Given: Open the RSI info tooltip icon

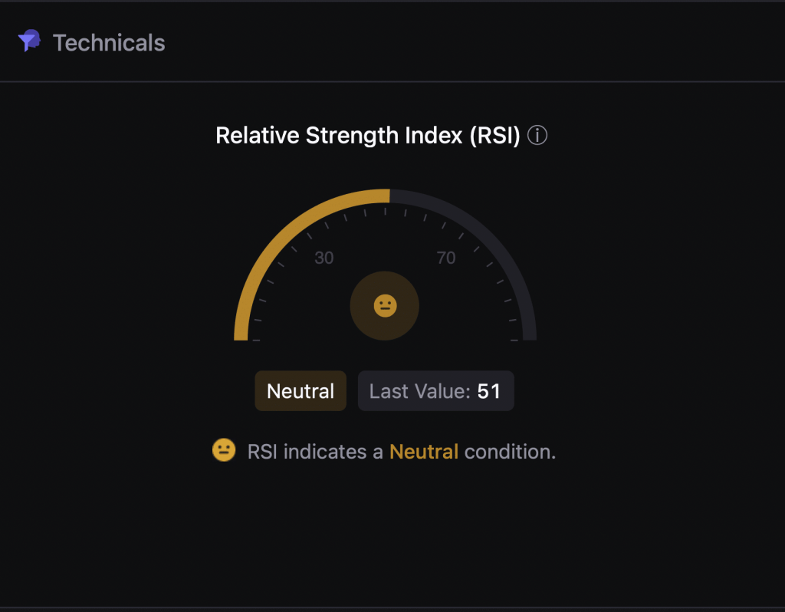Looking at the screenshot, I should coord(537,137).
